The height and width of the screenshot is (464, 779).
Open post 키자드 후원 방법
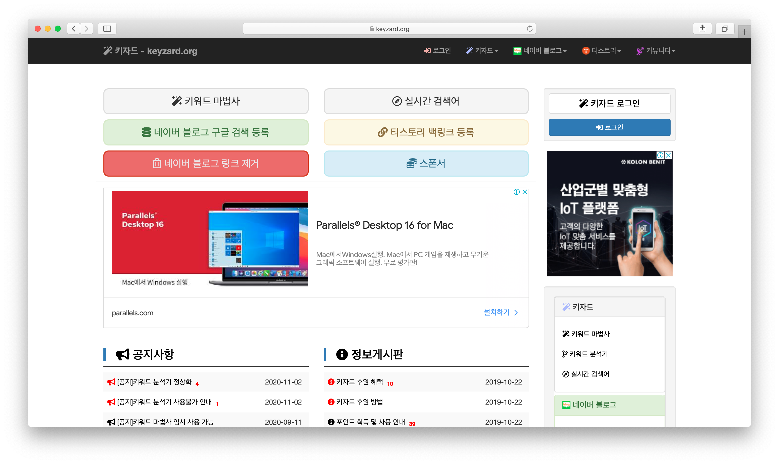[359, 402]
